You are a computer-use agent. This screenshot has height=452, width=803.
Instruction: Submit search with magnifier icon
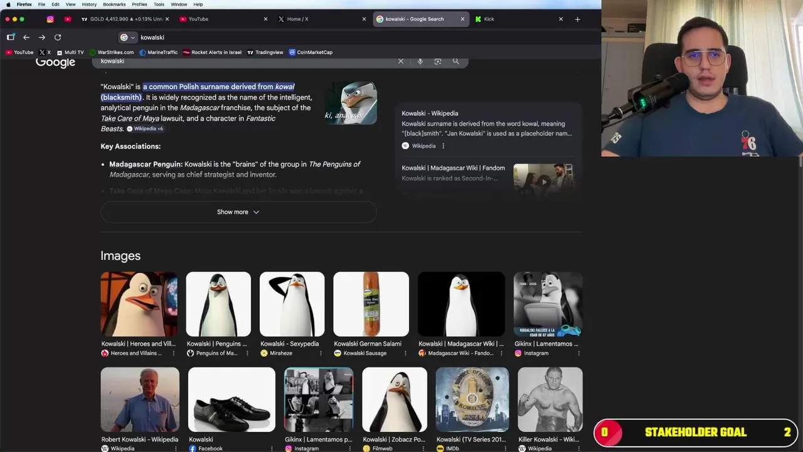(456, 62)
